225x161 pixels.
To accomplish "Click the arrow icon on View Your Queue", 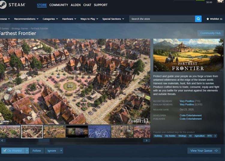I will (x=216, y=150).
